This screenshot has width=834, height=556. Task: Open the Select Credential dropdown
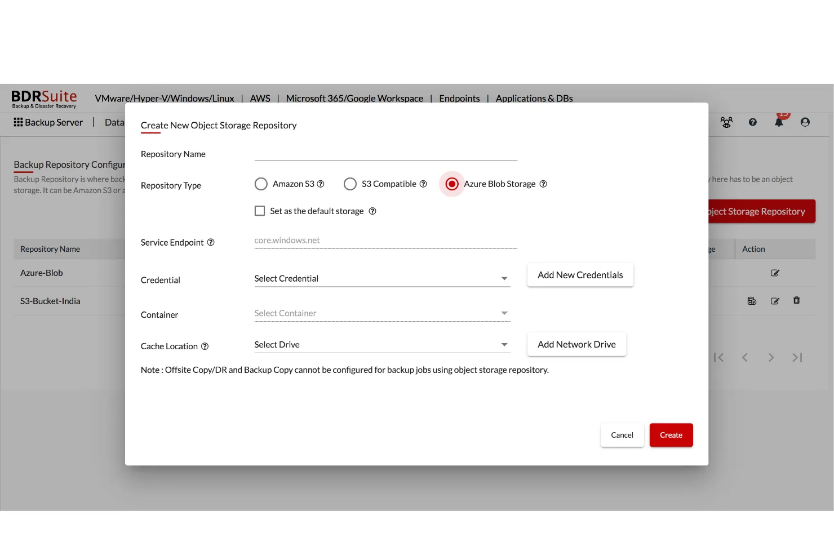(x=382, y=278)
